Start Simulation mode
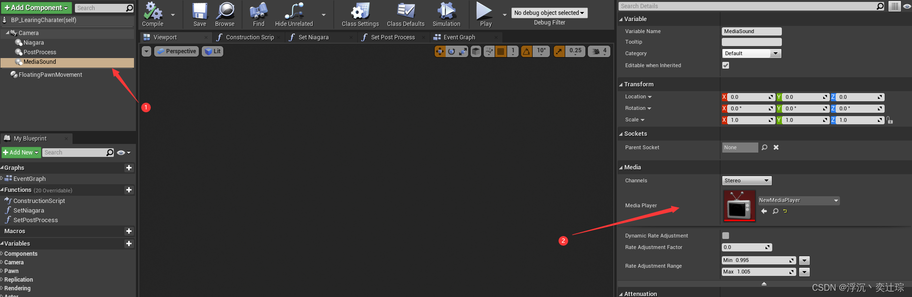 click(x=447, y=14)
